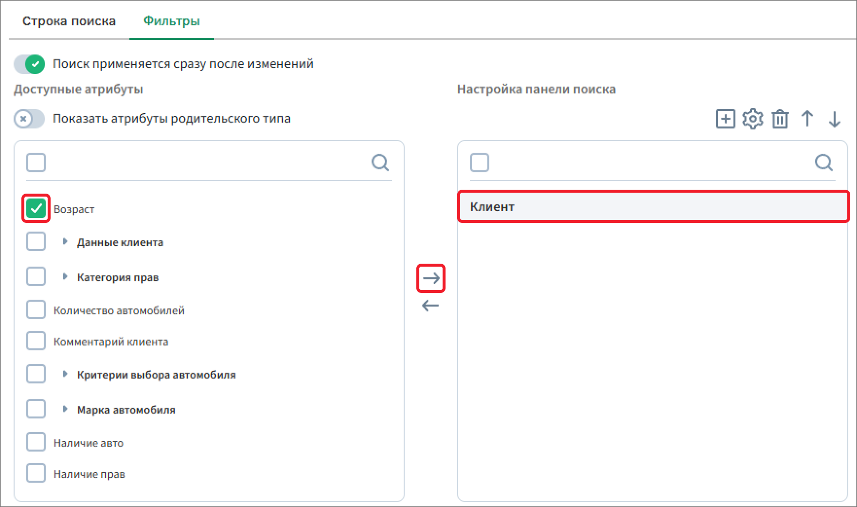Open search panel gear settings
Viewport: 857px width, 507px height.
point(752,119)
